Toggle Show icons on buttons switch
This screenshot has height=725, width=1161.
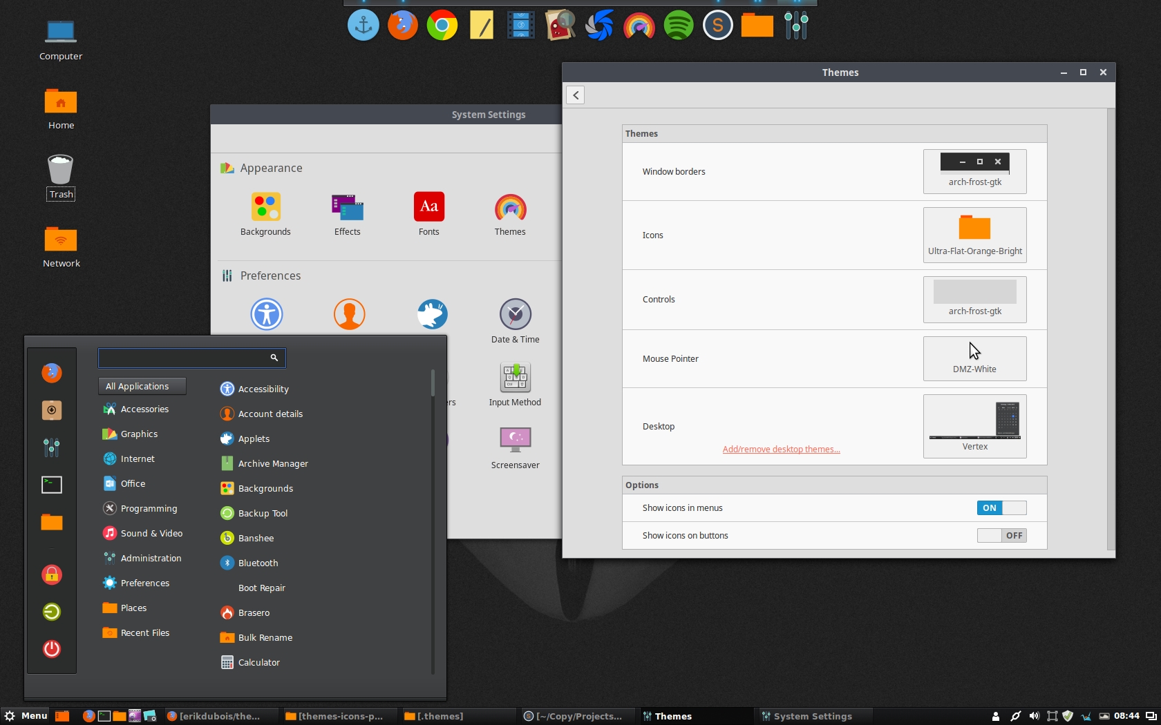1001,536
